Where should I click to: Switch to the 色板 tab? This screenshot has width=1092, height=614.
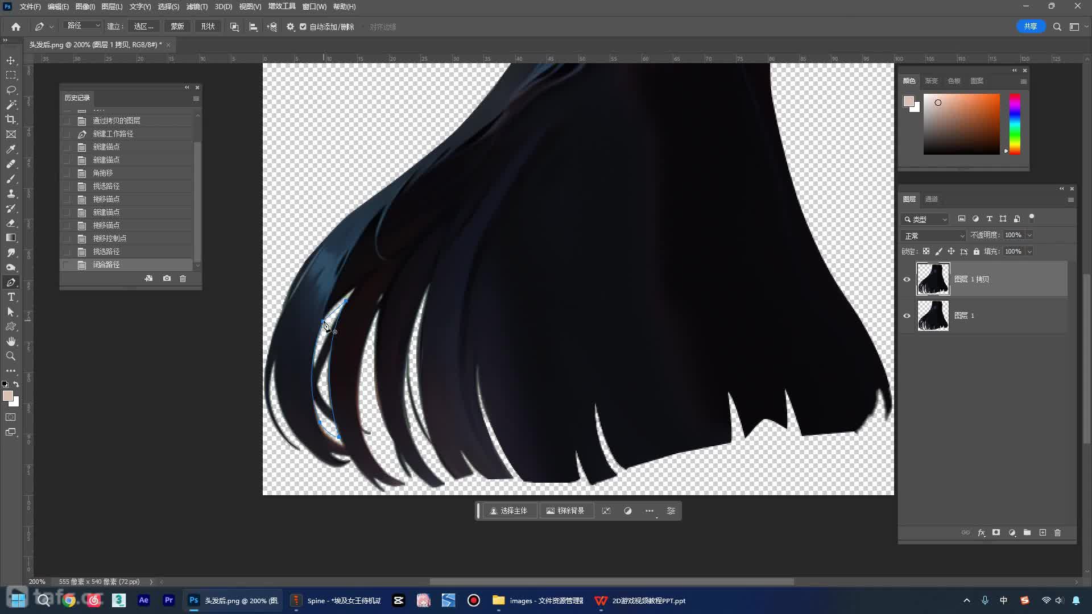point(954,81)
